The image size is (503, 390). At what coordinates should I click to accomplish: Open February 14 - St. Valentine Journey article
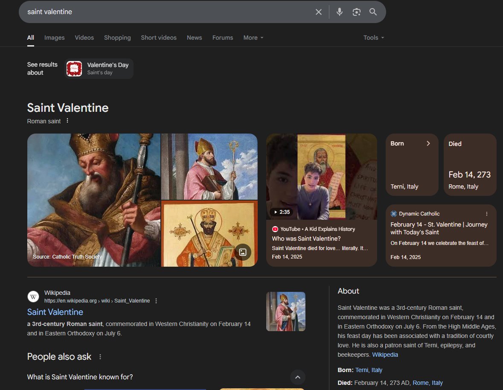[x=439, y=228]
